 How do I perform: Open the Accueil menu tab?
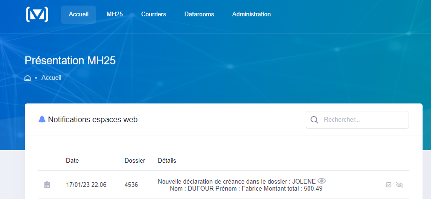(79, 14)
